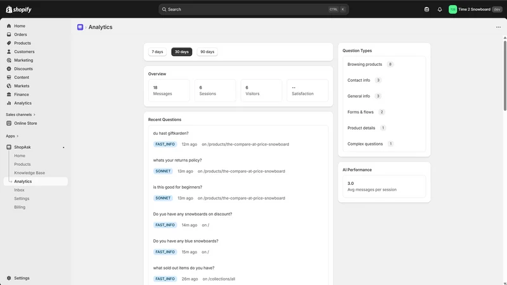
Task: Open ShopAsk Analytics subpage
Action: click(x=35, y=181)
